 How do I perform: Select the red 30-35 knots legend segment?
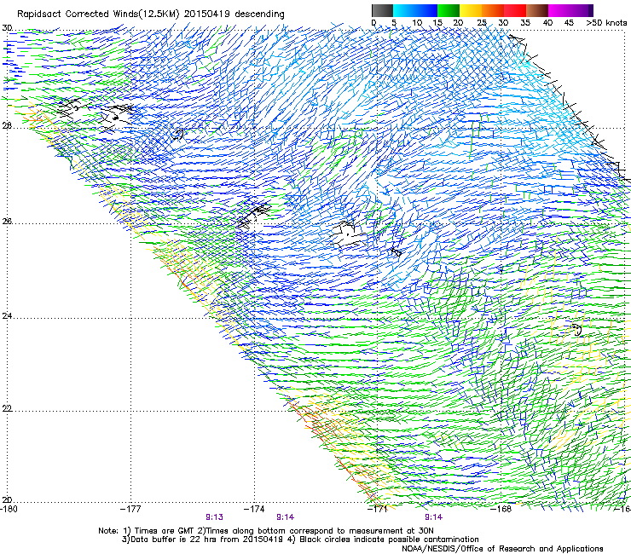tap(515, 10)
